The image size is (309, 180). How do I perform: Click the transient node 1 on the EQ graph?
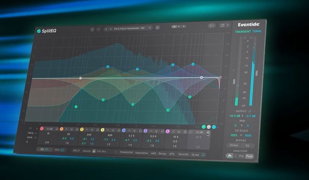pos(76,107)
